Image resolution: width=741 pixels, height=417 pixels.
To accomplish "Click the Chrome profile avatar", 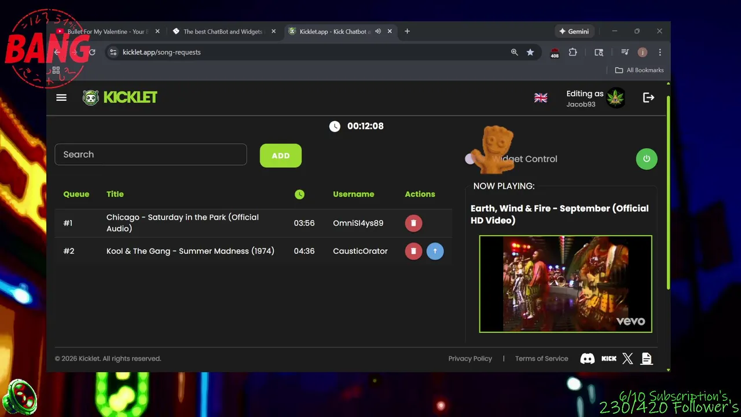I will (642, 52).
